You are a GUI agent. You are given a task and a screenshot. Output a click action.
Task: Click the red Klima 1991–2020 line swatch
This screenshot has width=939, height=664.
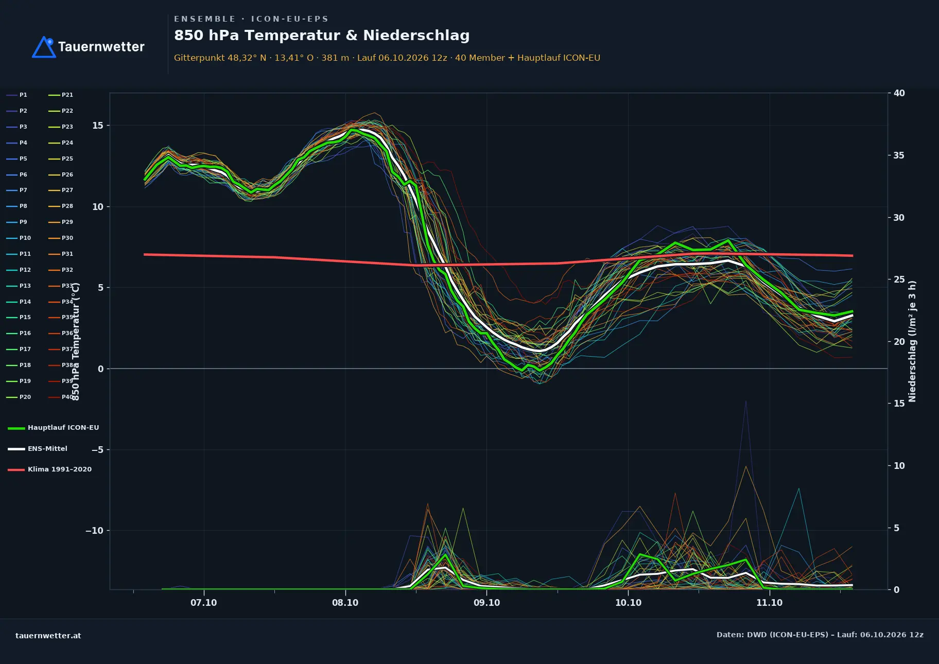(16, 470)
